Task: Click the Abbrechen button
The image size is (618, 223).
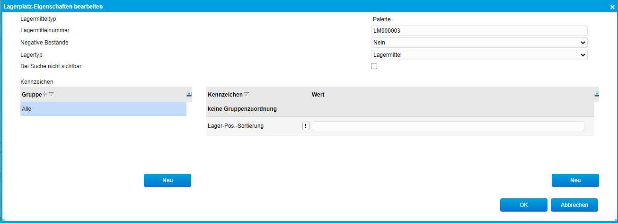Action: pos(574,205)
